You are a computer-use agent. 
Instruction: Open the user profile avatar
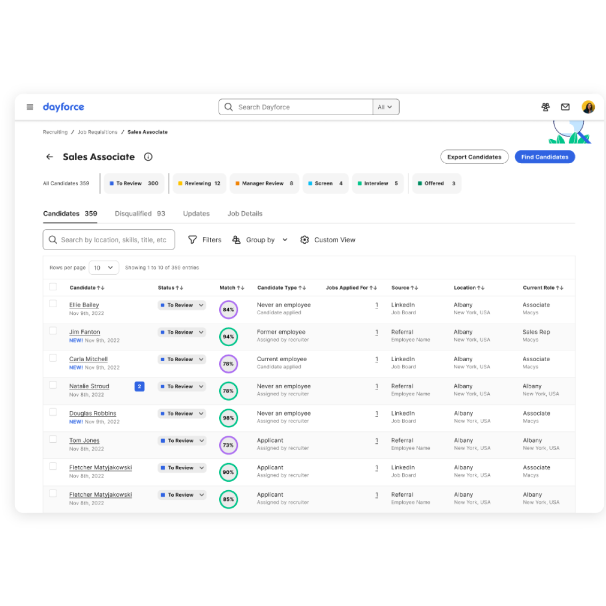(x=588, y=107)
